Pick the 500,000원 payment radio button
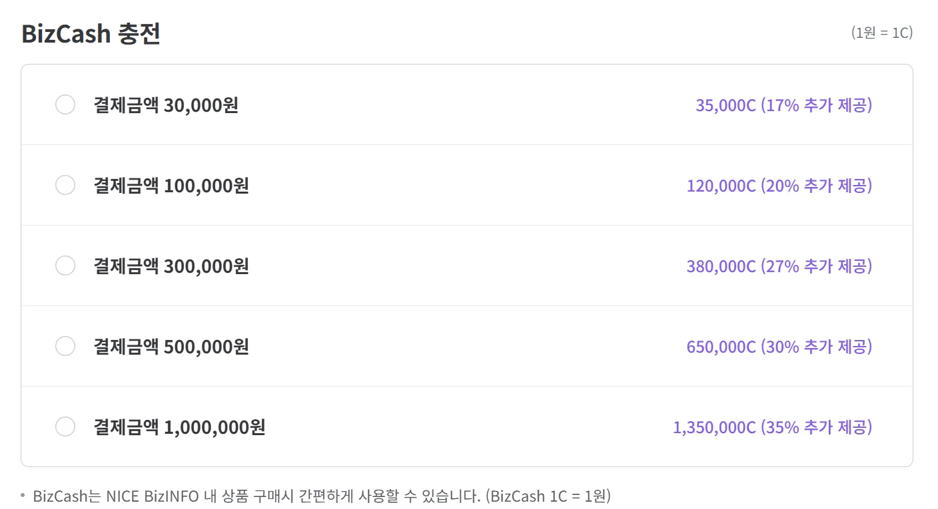Viewport: 938px width, 509px height. (x=65, y=346)
